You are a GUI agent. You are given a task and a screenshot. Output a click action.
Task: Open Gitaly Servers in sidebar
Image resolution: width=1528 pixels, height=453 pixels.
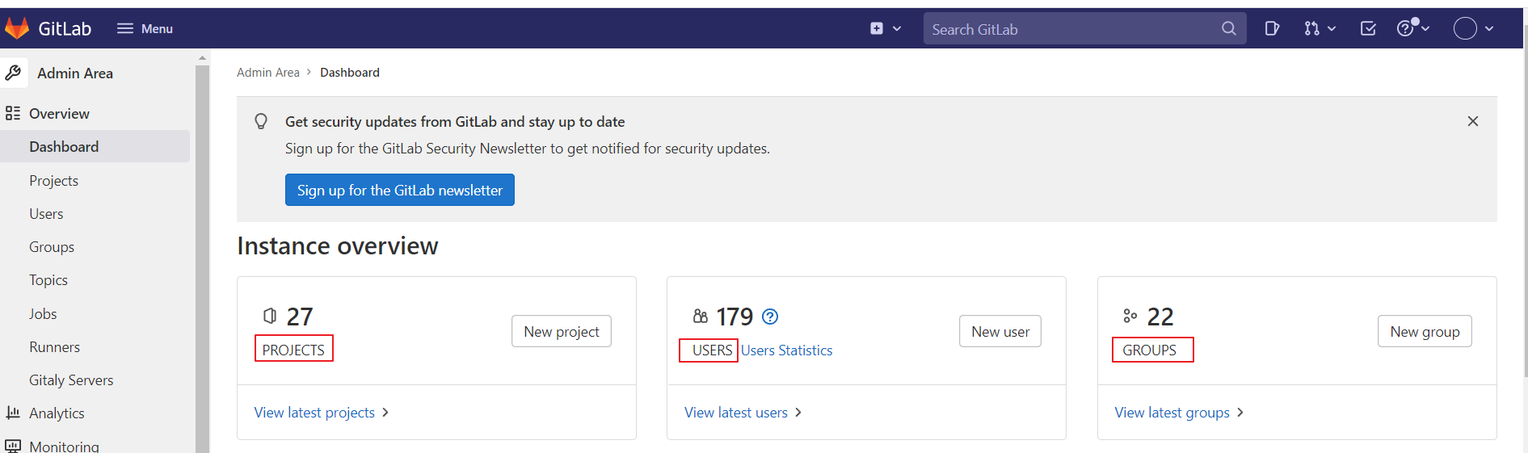[71, 380]
